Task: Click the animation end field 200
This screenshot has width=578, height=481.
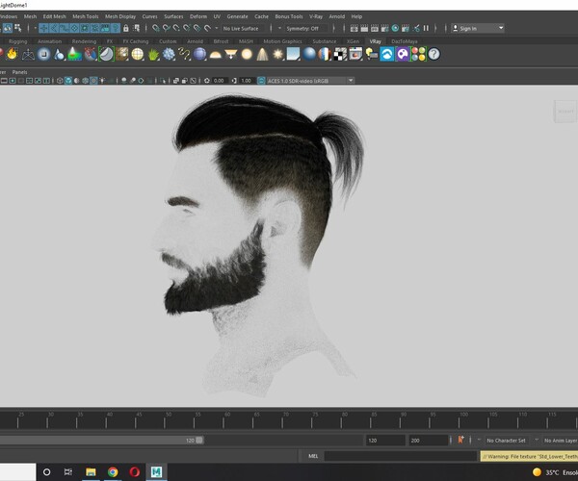Action: [428, 441]
